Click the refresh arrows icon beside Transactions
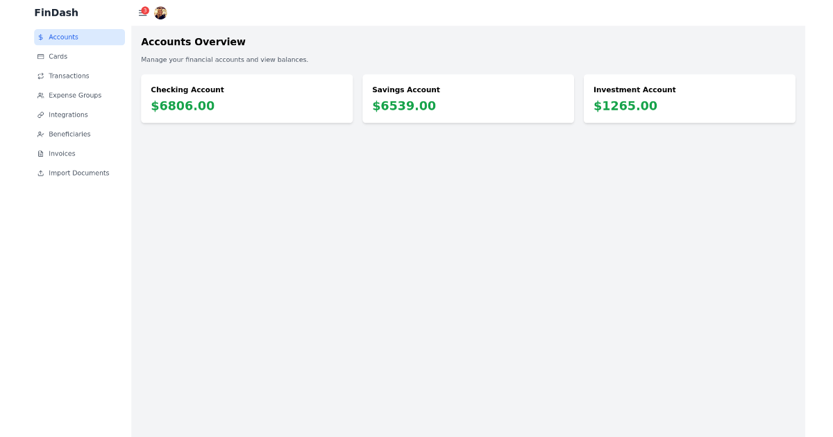The width and height of the screenshot is (833, 437). coord(41,76)
